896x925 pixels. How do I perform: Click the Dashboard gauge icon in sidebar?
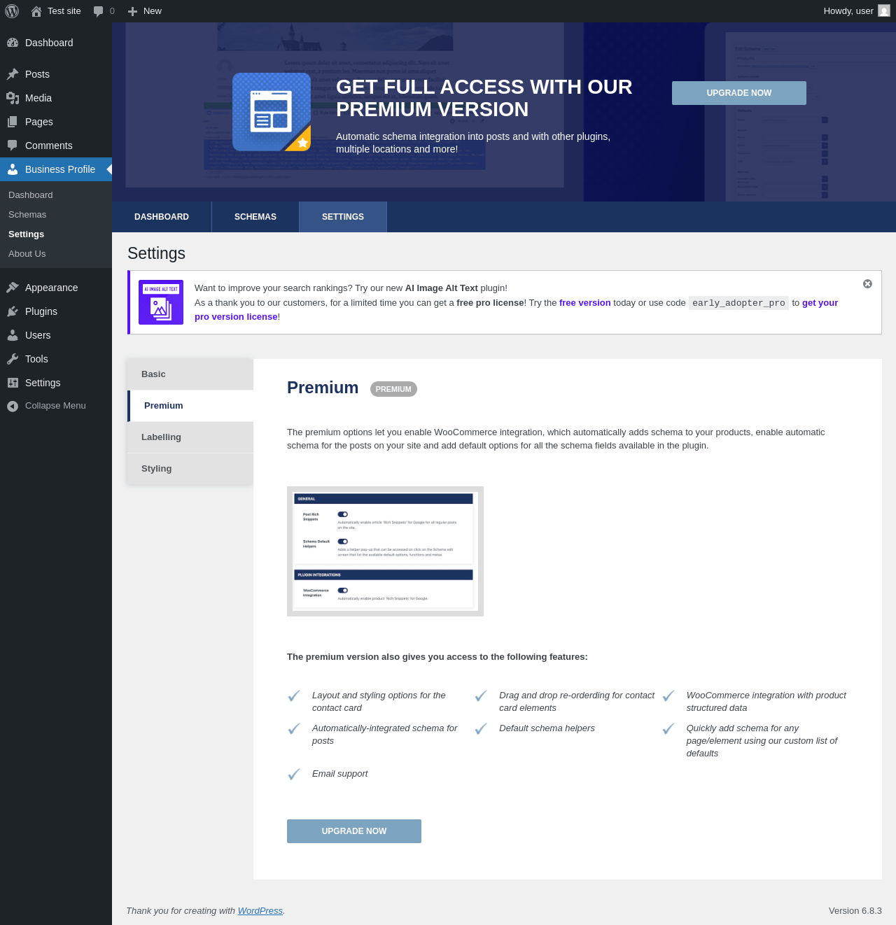(x=13, y=43)
